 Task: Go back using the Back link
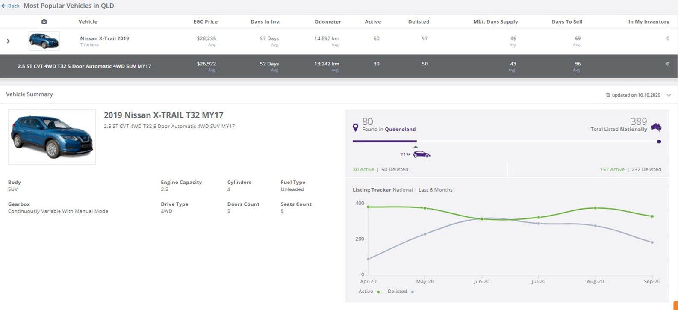click(x=11, y=6)
